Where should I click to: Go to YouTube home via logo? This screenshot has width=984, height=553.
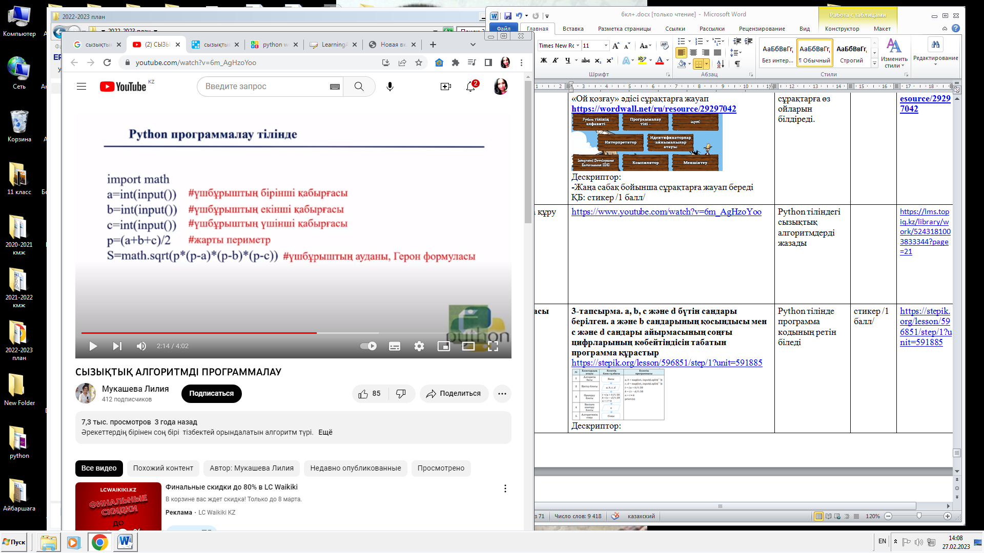(x=123, y=87)
